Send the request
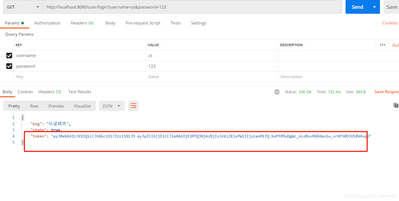Image resolution: width=399 pixels, height=201 pixels. pos(357,7)
